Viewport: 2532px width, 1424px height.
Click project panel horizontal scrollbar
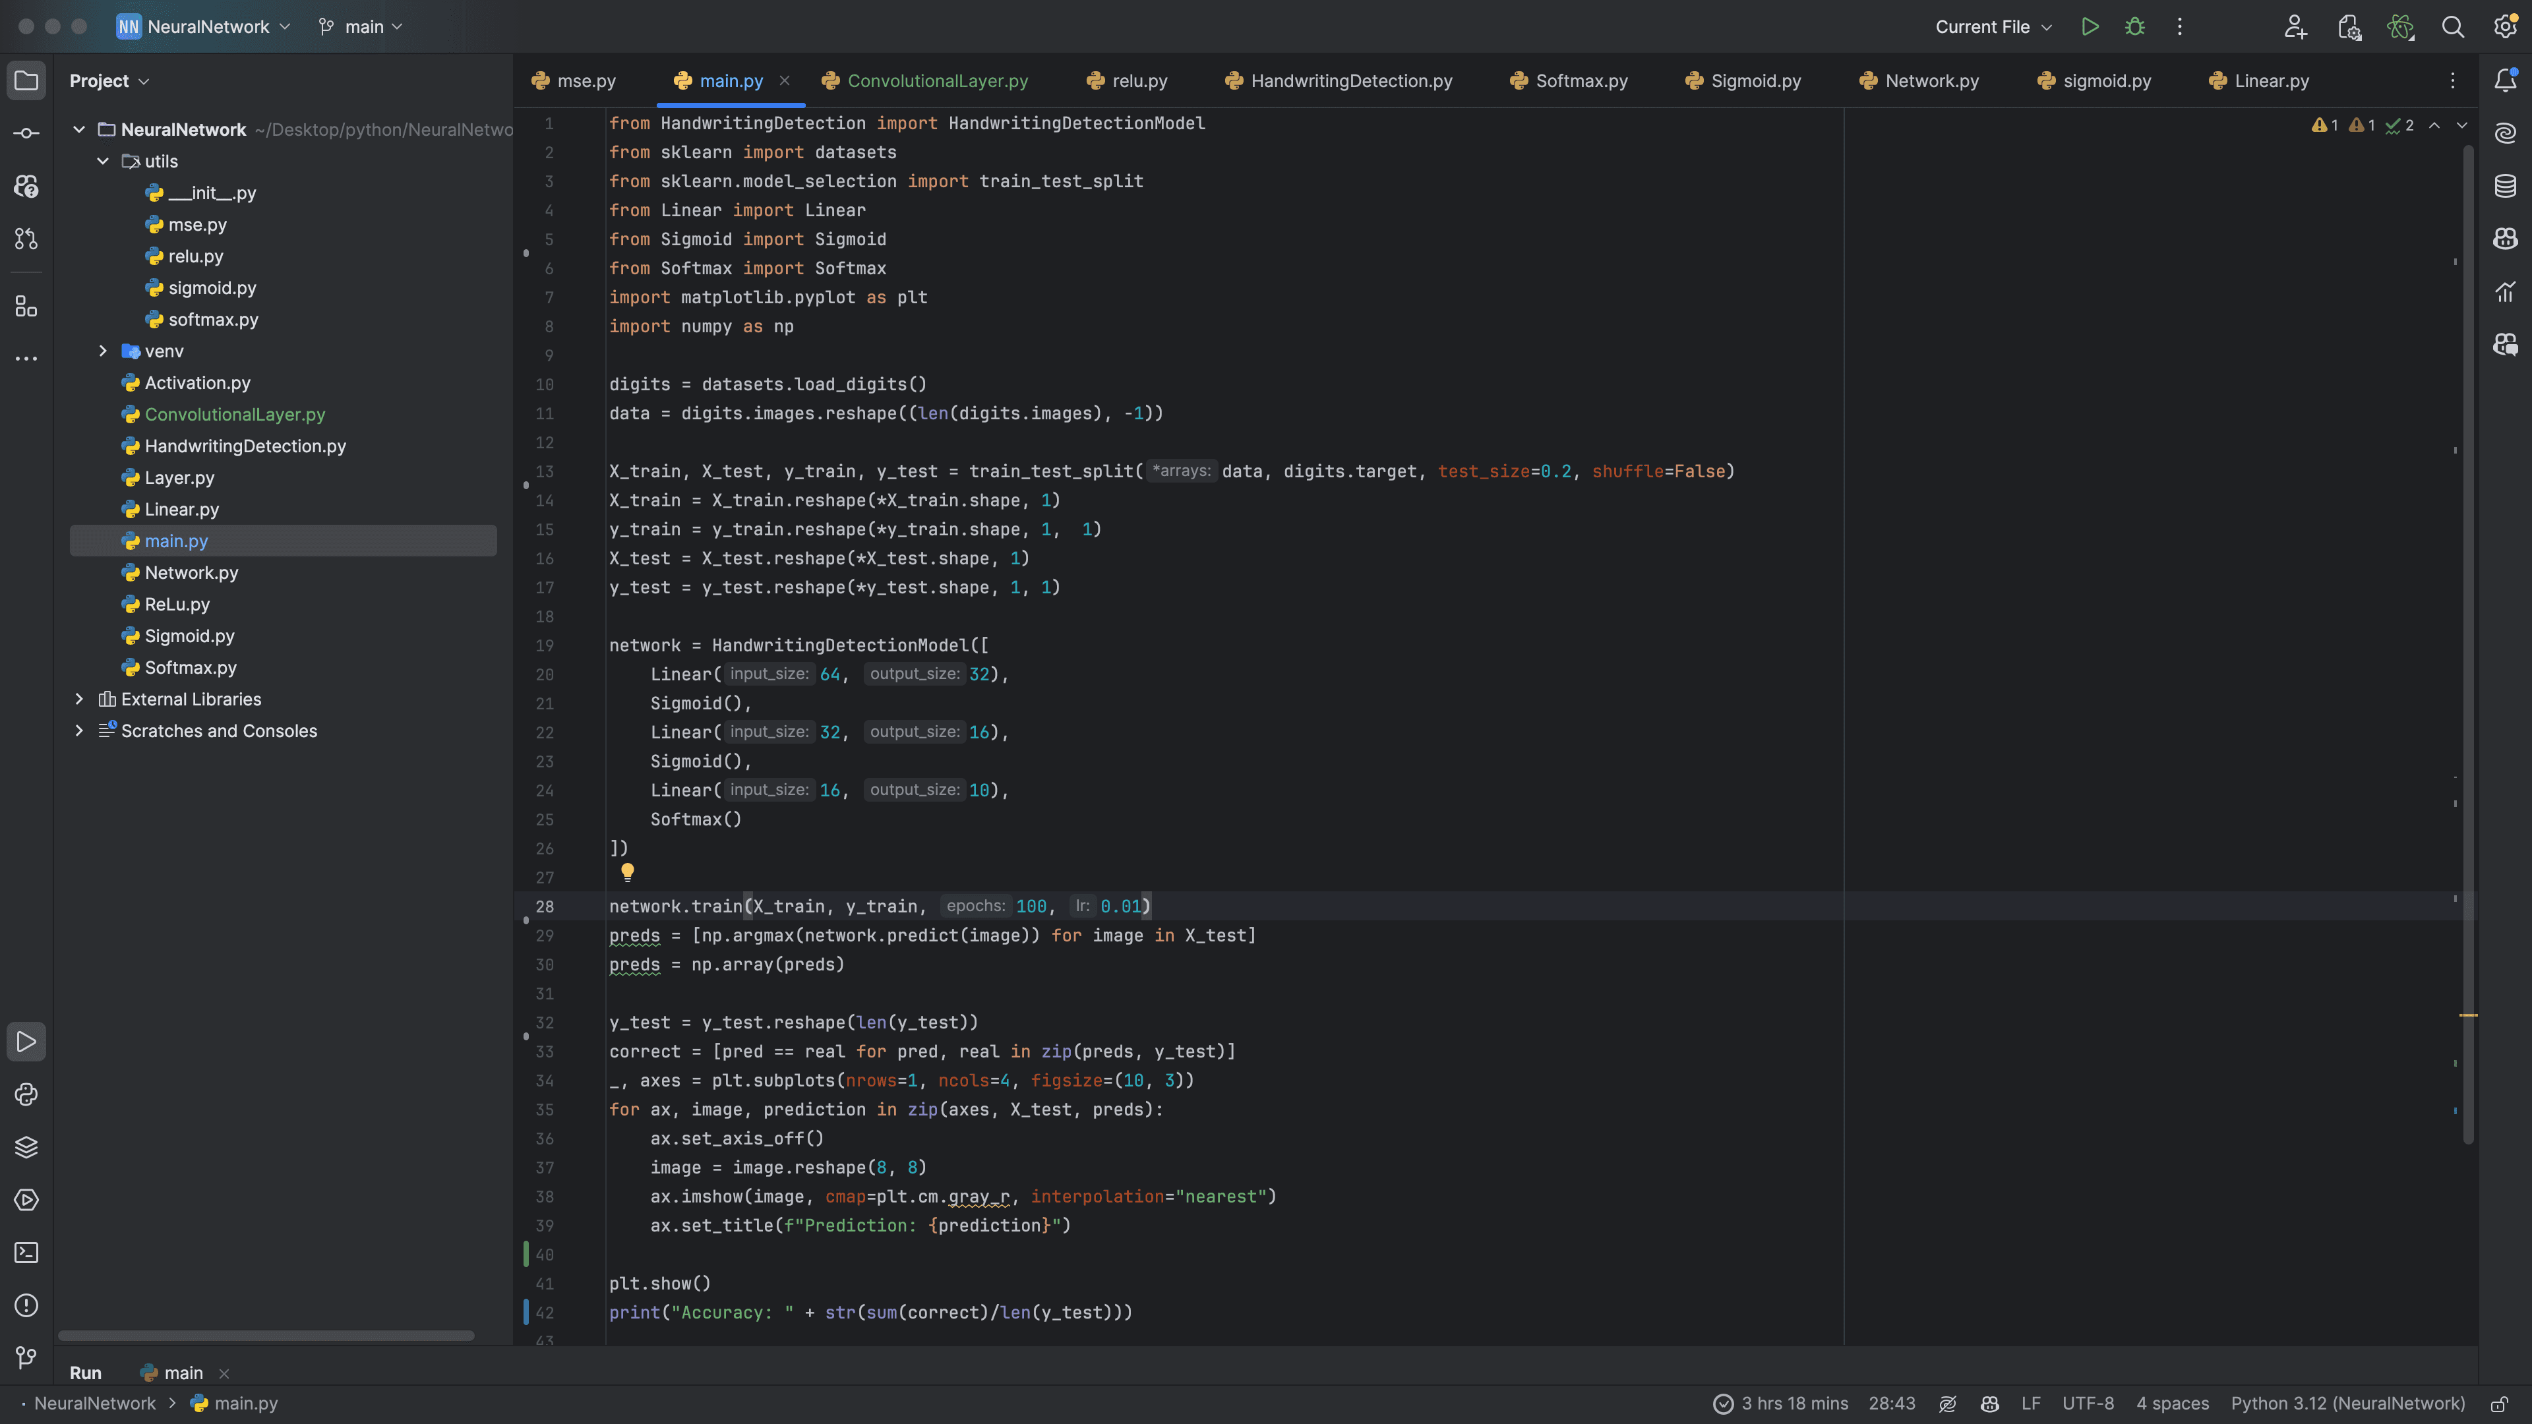pyautogui.click(x=265, y=1336)
